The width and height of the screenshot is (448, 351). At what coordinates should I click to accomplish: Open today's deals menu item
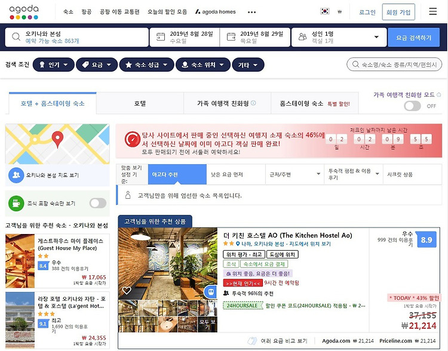point(167,12)
